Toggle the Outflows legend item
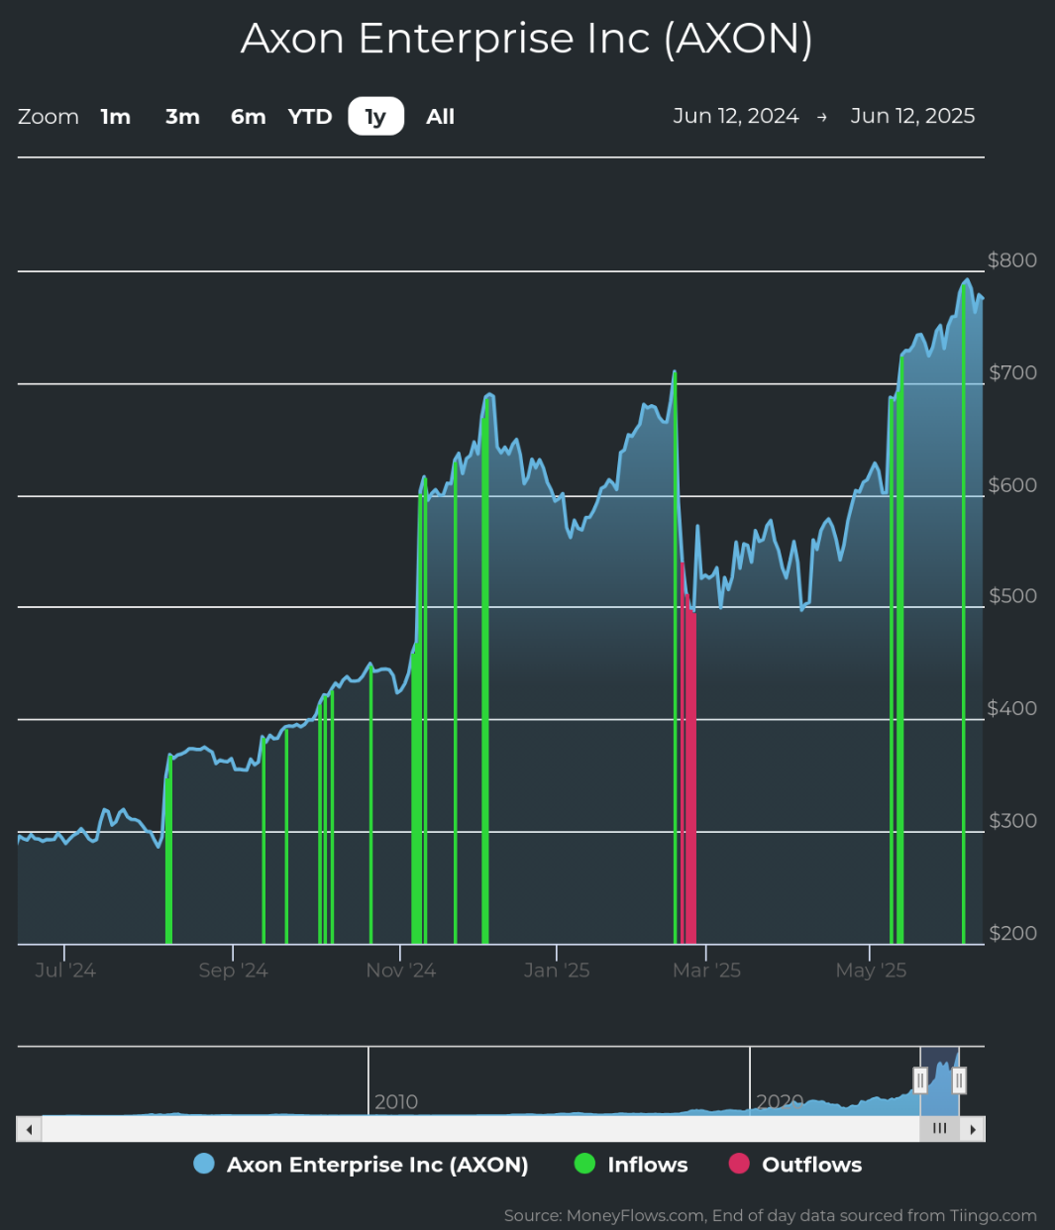 (795, 1165)
